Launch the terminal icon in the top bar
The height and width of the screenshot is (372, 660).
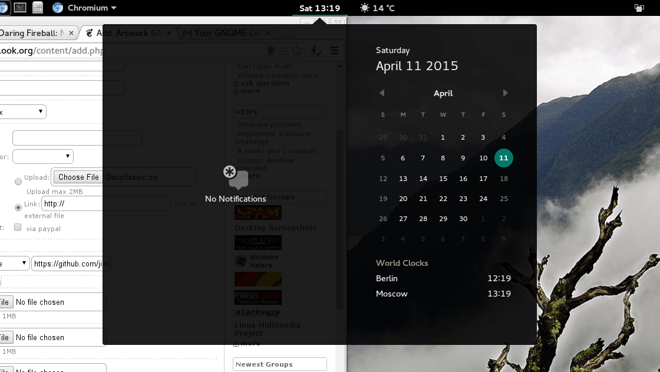(20, 8)
